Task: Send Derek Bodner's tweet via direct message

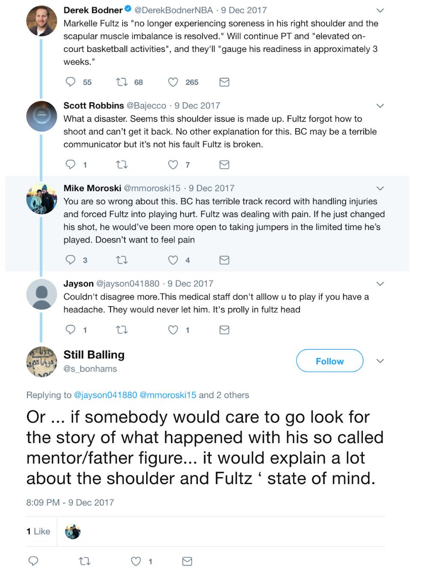Action: pos(224,82)
